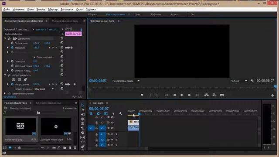Select the GA game logo thumbnail
279x157 pixels.
pyautogui.click(x=20, y=126)
